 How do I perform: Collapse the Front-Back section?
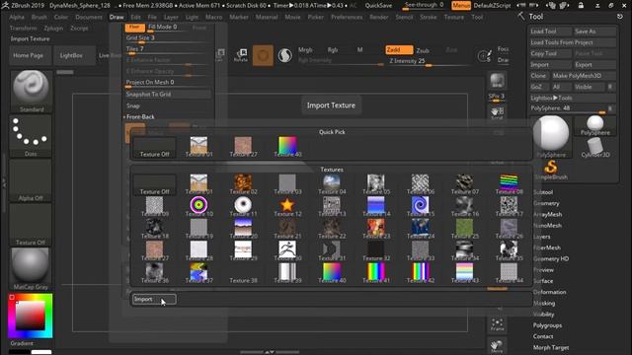pos(139,117)
